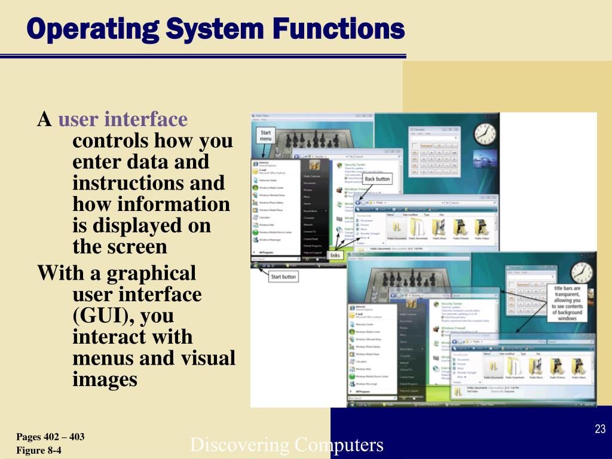Open Views dropdown in upper explorer toolbar

pos(383,209)
